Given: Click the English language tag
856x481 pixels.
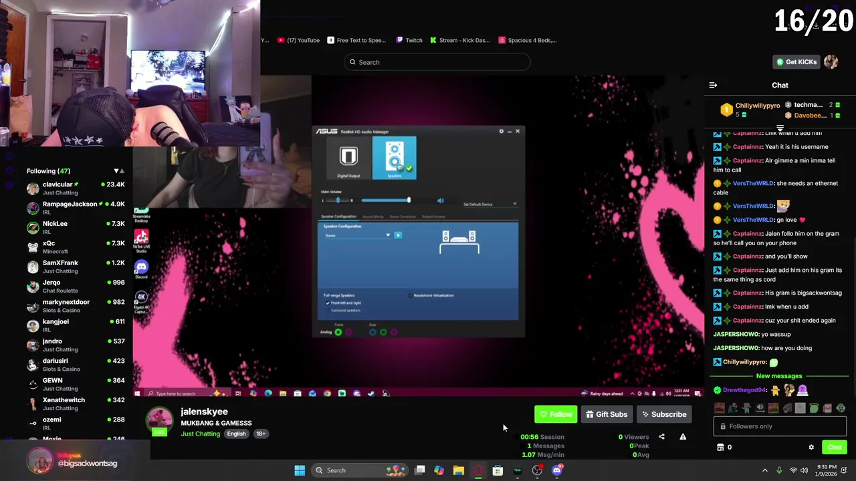Looking at the screenshot, I should point(236,434).
